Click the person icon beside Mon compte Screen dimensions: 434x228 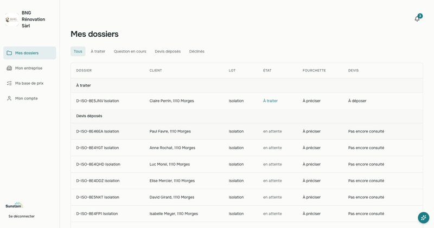coord(9,98)
